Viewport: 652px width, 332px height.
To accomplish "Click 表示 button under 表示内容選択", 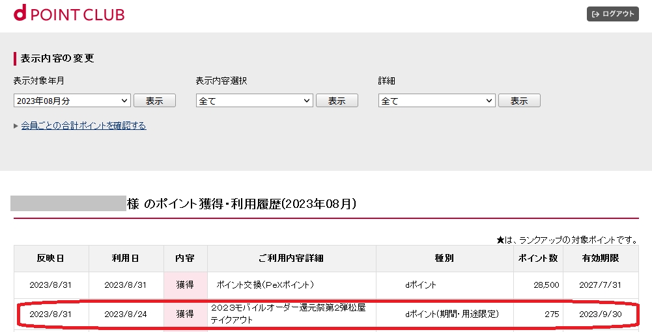I will pyautogui.click(x=337, y=101).
